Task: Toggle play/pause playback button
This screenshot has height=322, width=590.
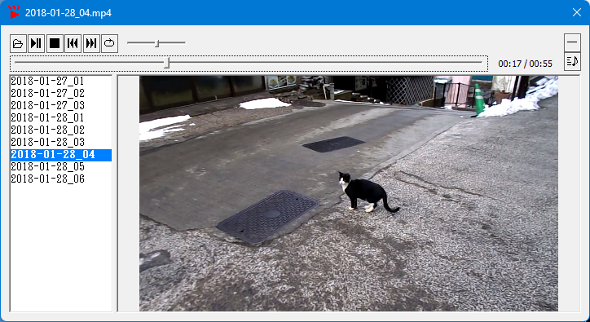Action: 36,43
